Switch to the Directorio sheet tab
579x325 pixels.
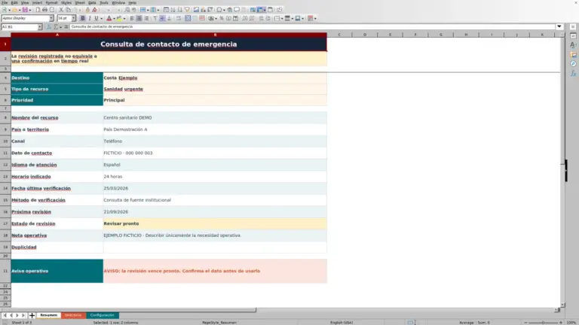coord(73,315)
